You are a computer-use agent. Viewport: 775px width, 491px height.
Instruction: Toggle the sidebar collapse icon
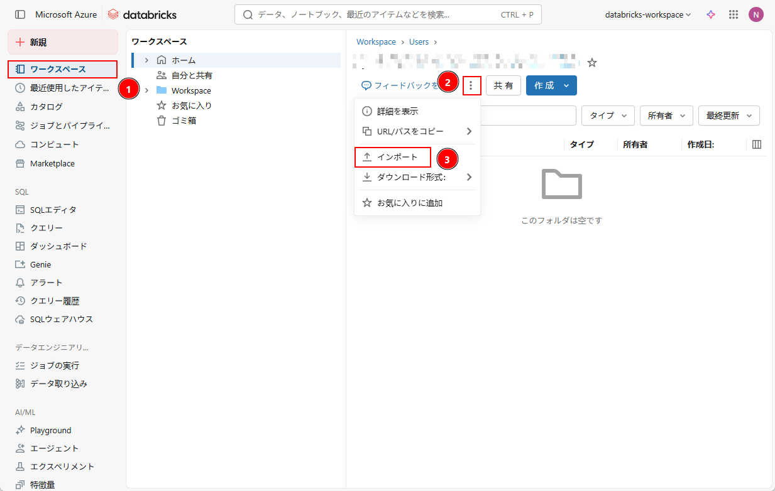pyautogui.click(x=20, y=14)
